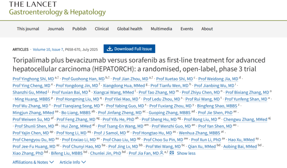Open author Prof Zhiyu Chen, MD
The height and width of the screenshot is (168, 287).
201,93
